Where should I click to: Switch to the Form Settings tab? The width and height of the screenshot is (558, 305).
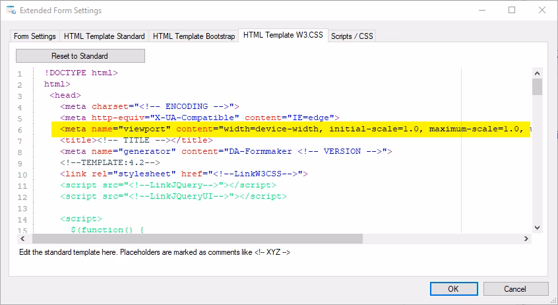tap(35, 36)
